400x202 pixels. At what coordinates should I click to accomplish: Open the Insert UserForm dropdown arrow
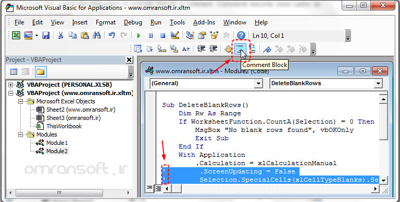36,36
